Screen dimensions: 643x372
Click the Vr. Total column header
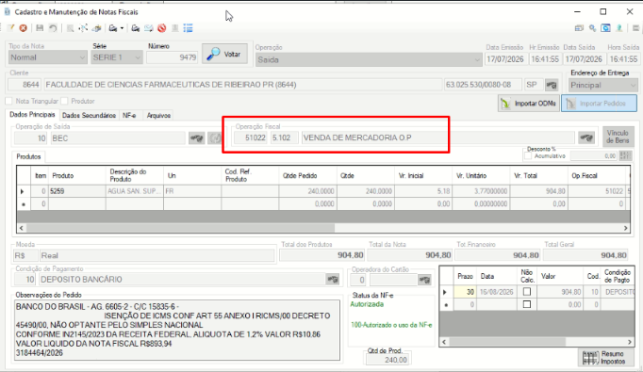538,175
